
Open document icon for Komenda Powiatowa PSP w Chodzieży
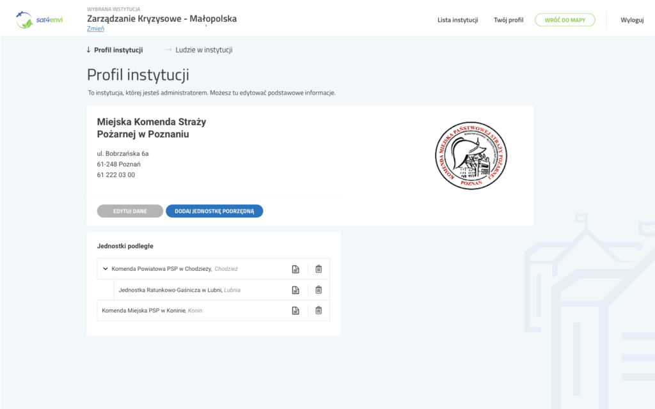coord(295,268)
